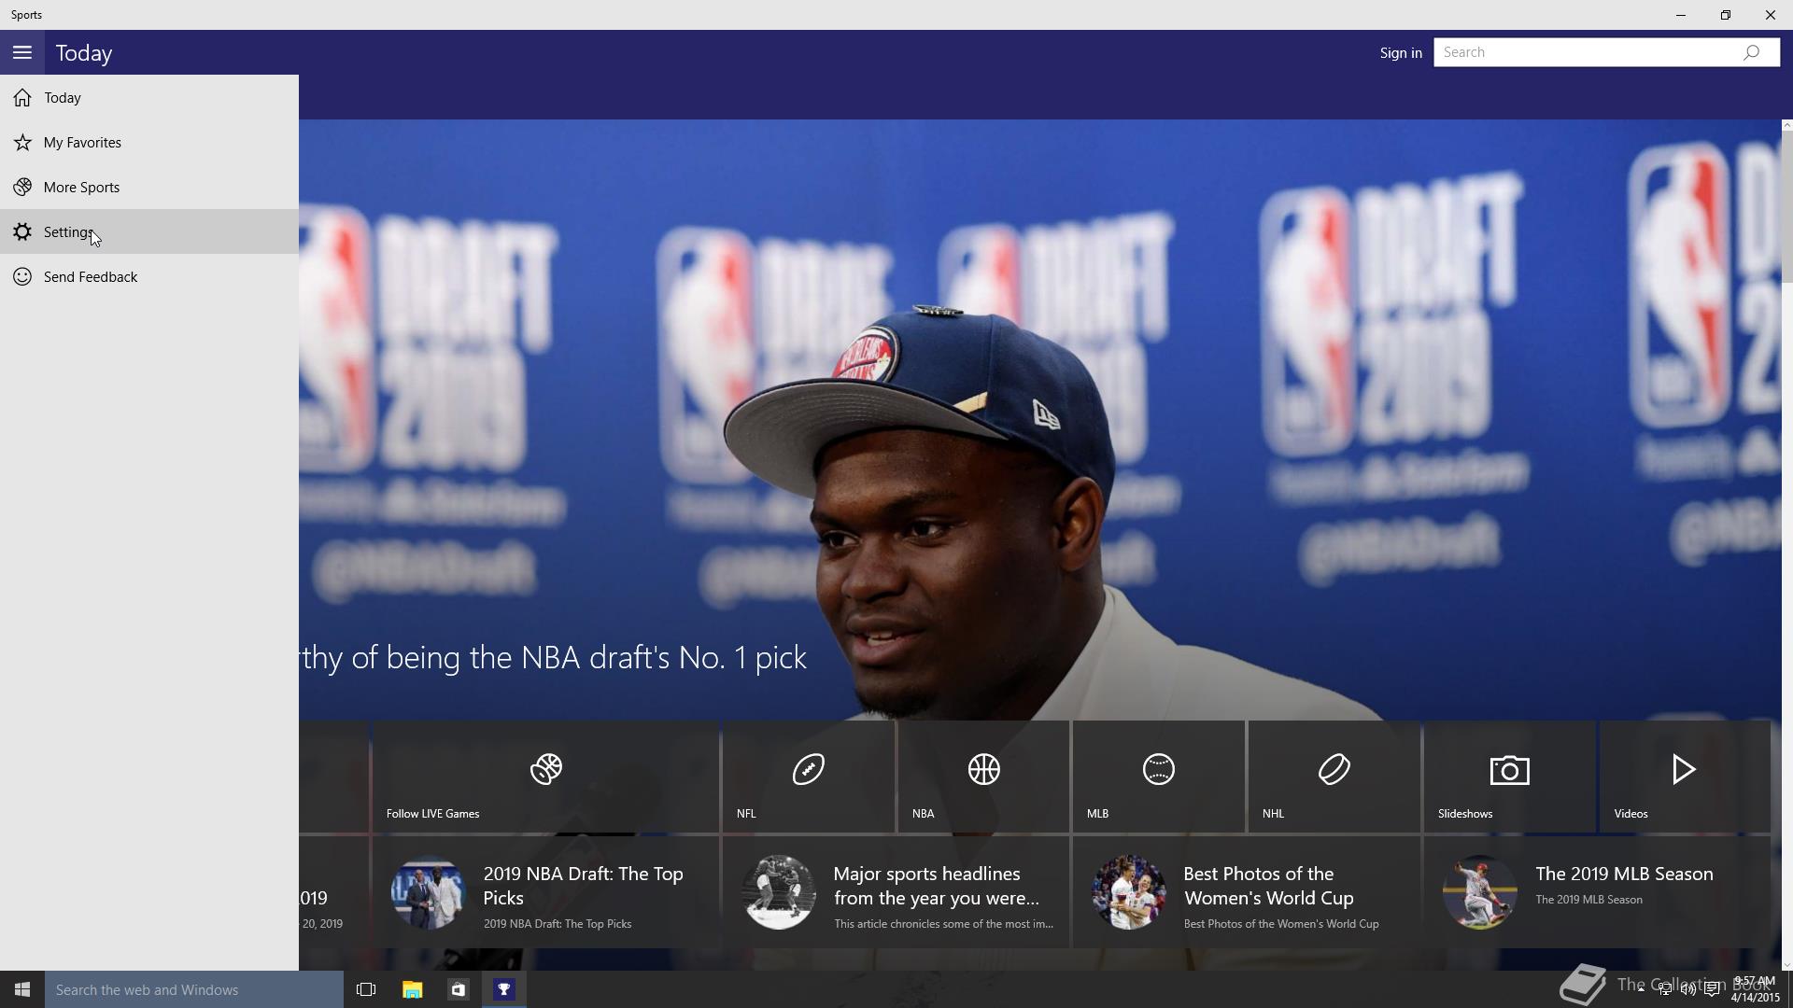
Task: Click the Sports trophy taskbar icon
Action: point(504,989)
